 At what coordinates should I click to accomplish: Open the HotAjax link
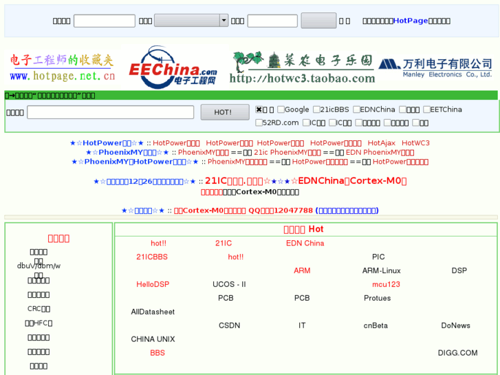382,143
